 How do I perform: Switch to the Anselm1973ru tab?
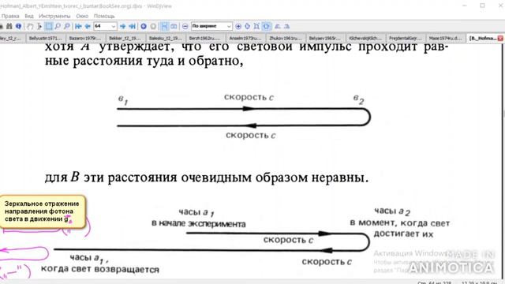(245, 38)
